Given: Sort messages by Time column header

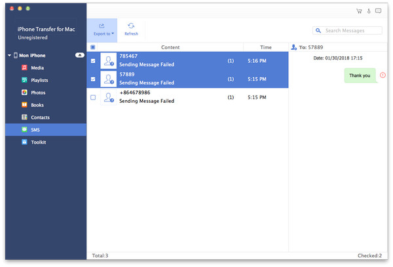Looking at the screenshot, I should pyautogui.click(x=266, y=47).
